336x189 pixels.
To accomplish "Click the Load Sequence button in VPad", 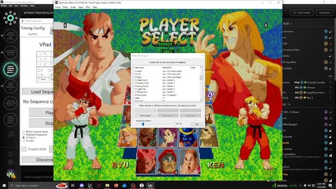I will (38, 92).
